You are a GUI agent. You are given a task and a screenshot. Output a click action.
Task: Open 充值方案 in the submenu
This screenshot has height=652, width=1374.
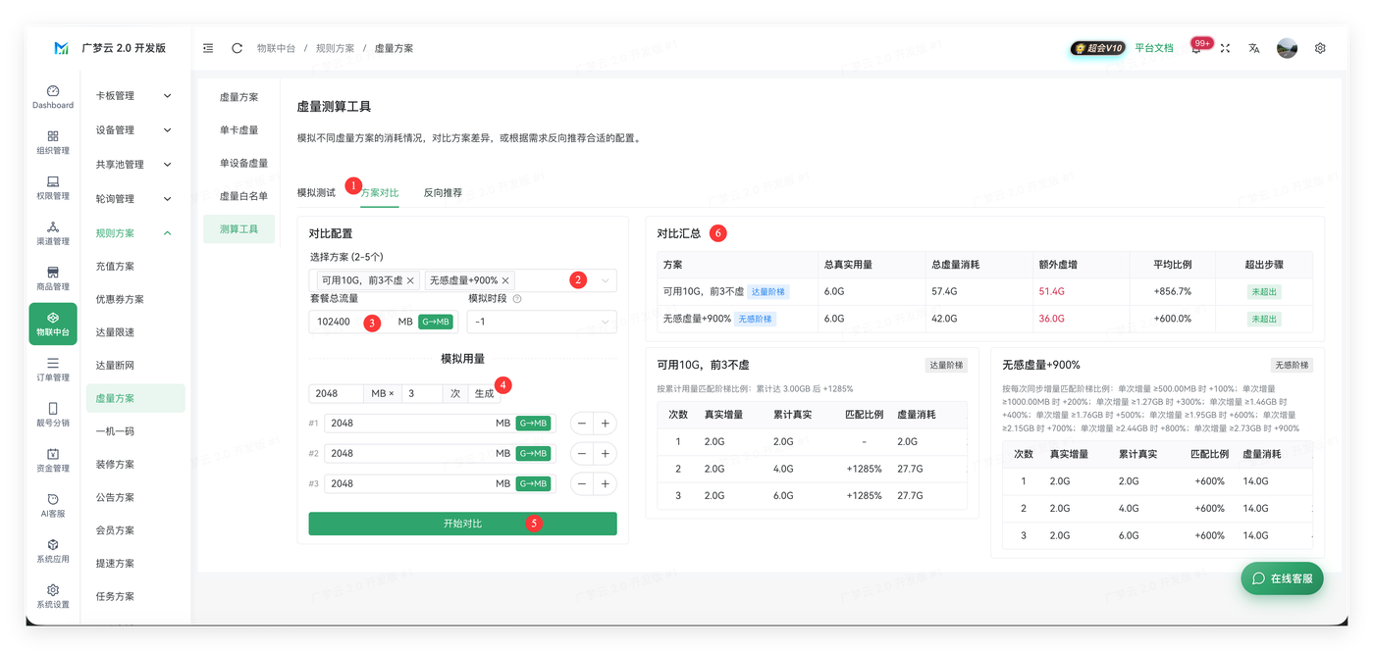pyautogui.click(x=134, y=267)
